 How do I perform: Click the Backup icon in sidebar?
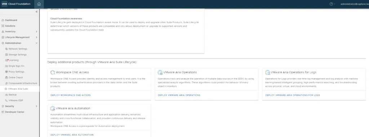click(6, 94)
